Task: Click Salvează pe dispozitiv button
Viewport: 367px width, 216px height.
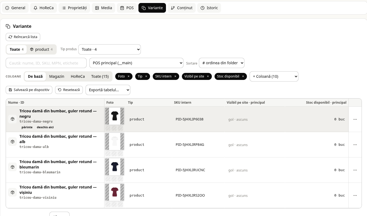Action: (29, 90)
